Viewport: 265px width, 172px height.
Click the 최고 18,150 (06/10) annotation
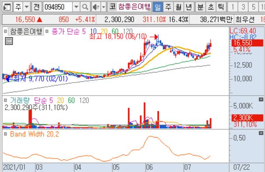[x=118, y=36]
